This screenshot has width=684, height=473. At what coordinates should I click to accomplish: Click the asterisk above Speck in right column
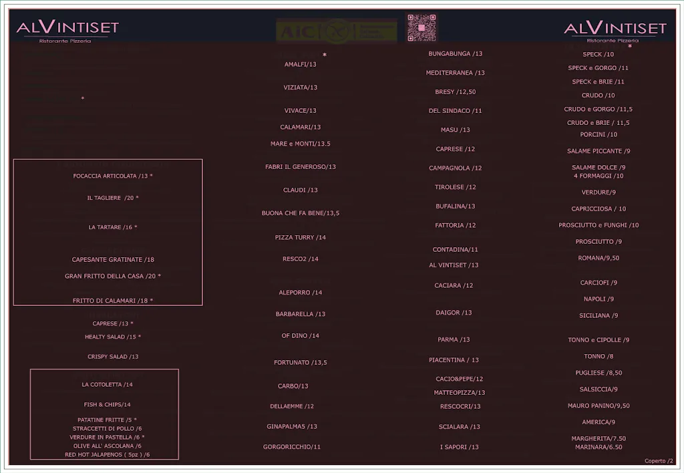coord(629,47)
